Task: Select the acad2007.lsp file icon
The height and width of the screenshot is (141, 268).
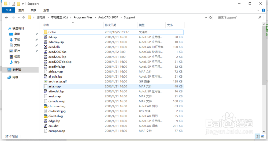Action: click(x=46, y=57)
